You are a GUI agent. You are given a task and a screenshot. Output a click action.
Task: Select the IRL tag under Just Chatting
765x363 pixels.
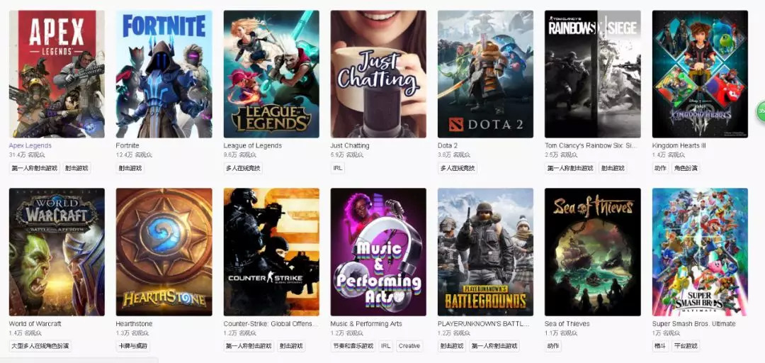click(x=338, y=168)
